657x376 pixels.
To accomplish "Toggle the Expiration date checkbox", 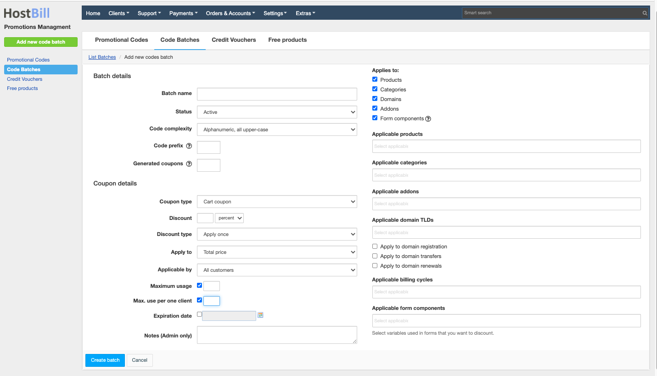I will pyautogui.click(x=199, y=314).
